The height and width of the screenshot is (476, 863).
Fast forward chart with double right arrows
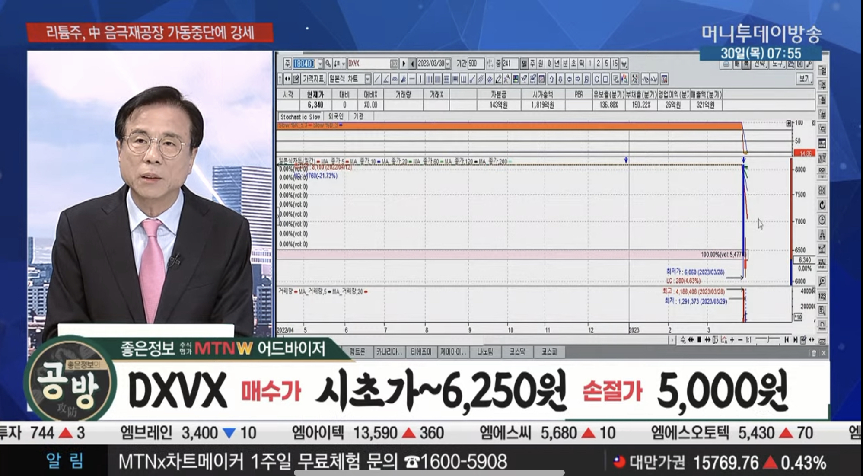pos(707,340)
